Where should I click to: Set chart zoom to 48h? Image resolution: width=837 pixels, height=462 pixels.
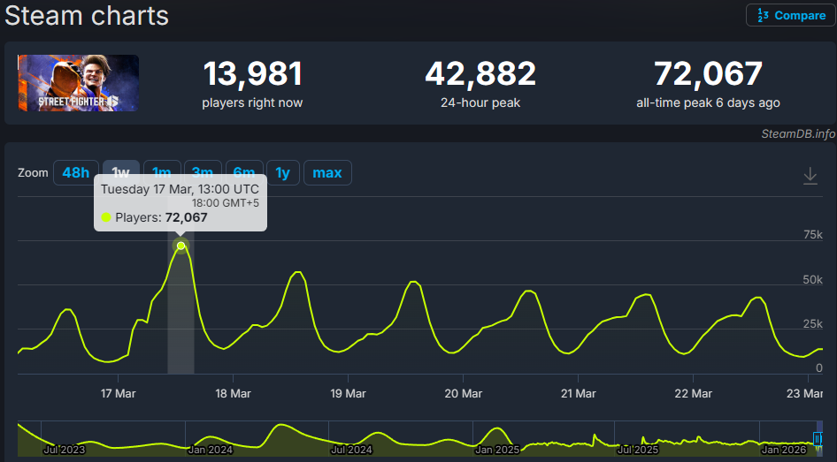pyautogui.click(x=75, y=172)
